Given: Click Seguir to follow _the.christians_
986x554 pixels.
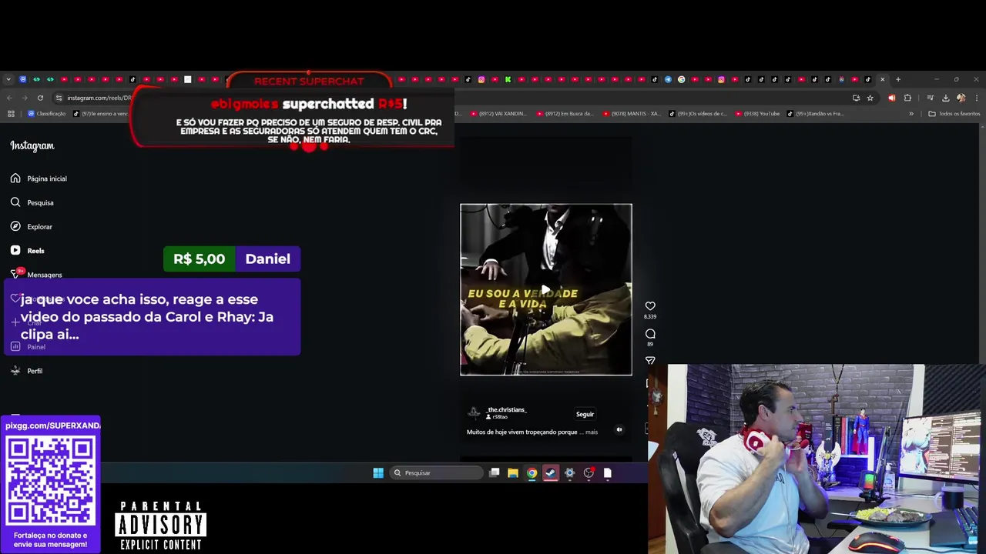Looking at the screenshot, I should [x=585, y=414].
